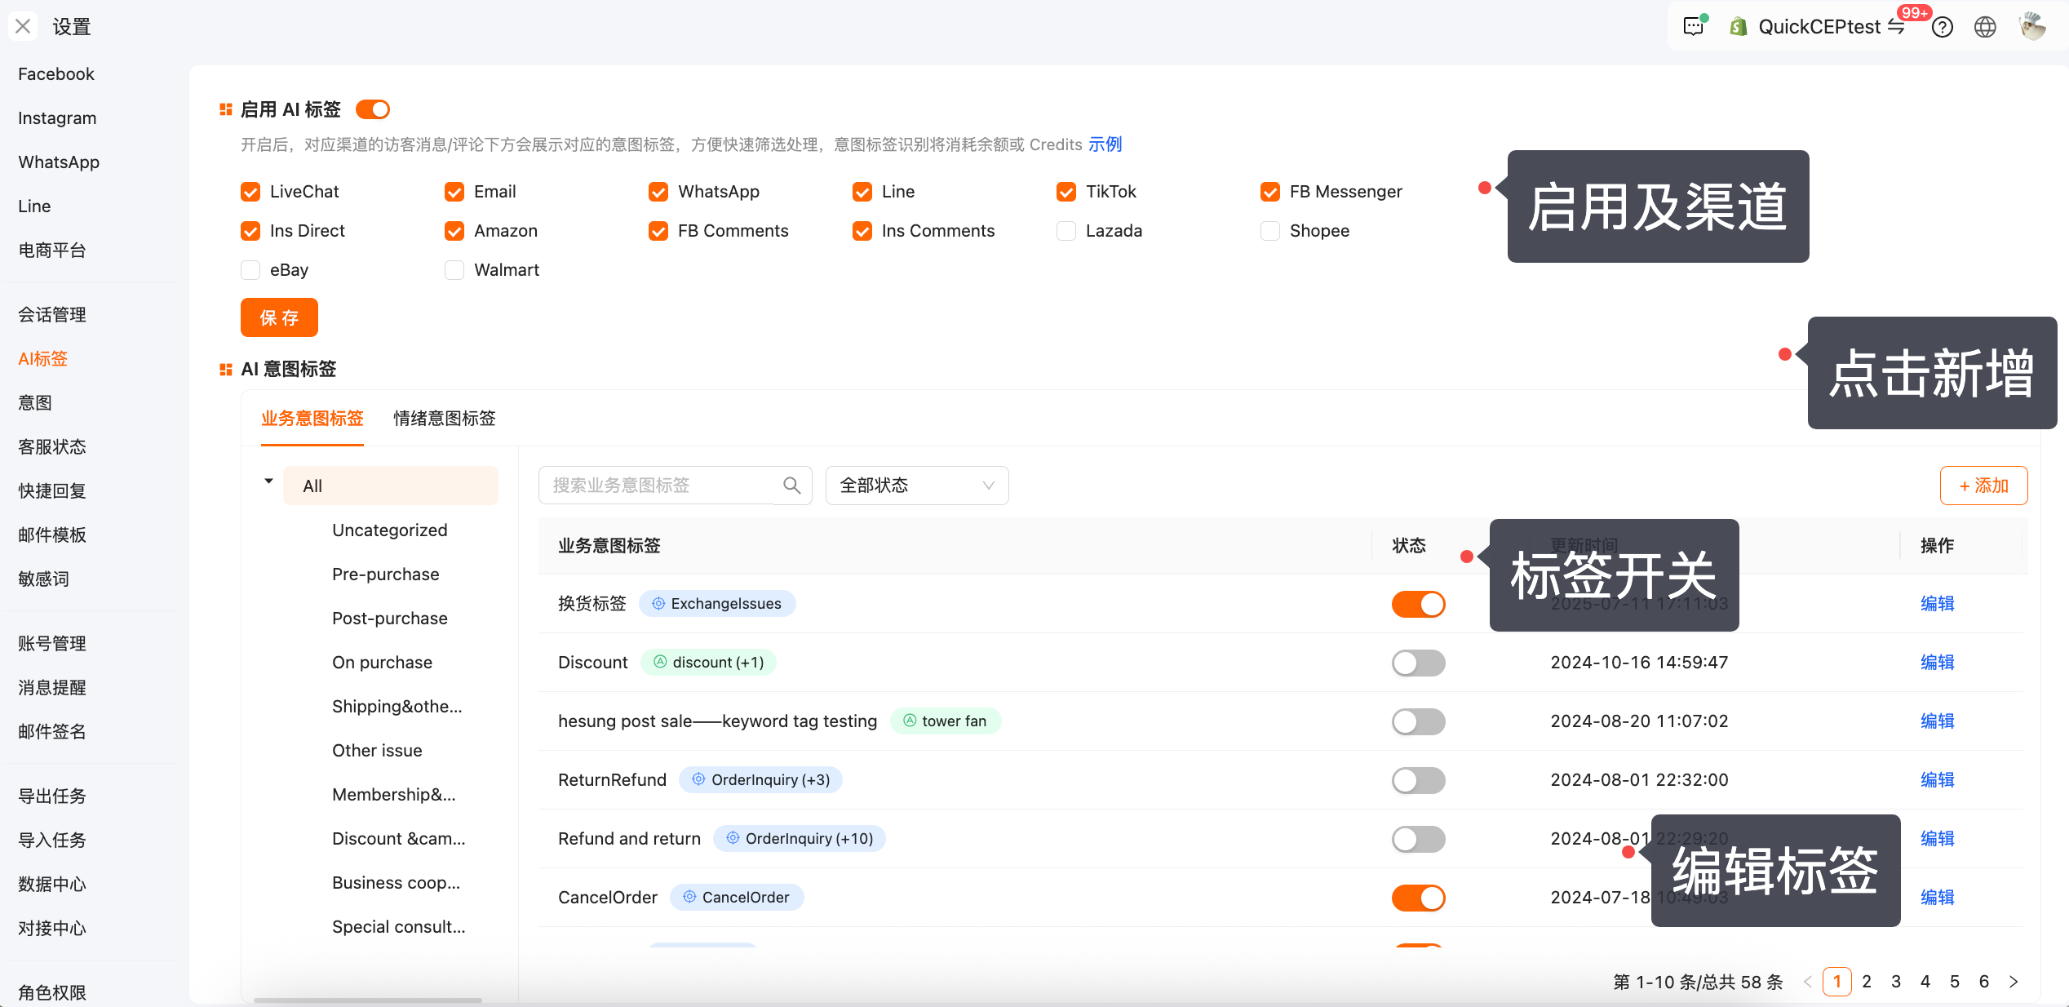
Task: Click the switch-store arrows icon
Action: (x=1896, y=27)
